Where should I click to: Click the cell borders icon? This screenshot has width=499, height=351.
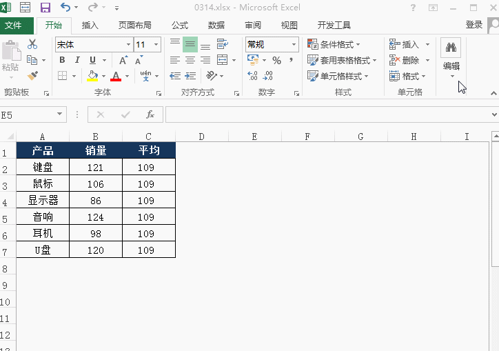pyautogui.click(x=62, y=76)
